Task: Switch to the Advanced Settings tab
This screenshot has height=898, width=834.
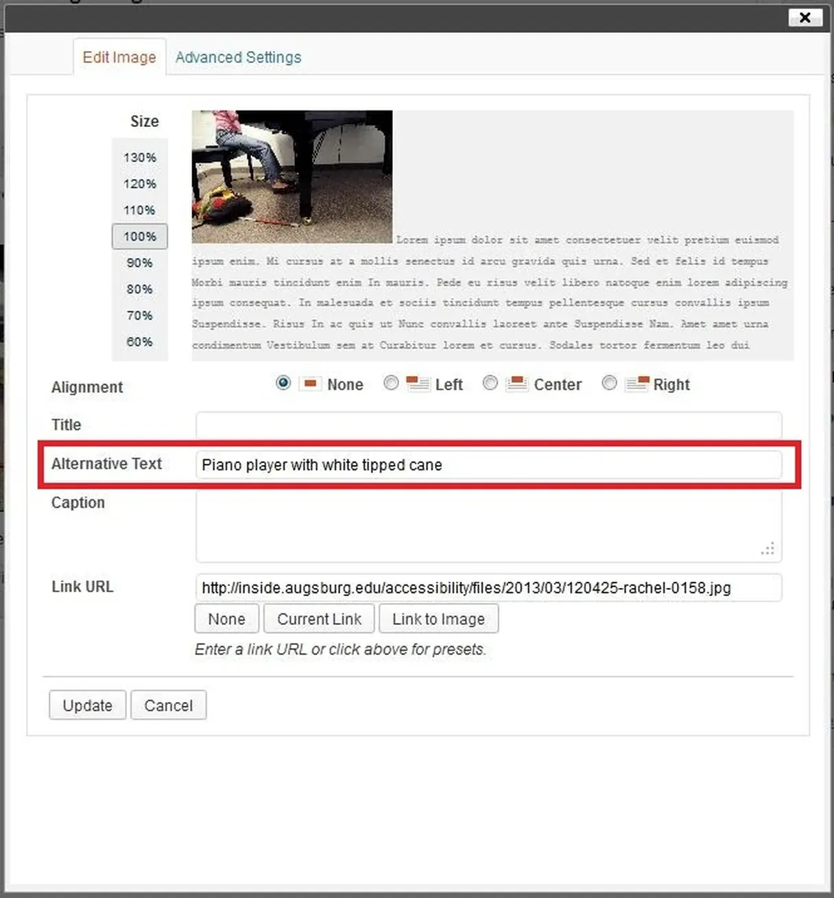Action: tap(237, 57)
